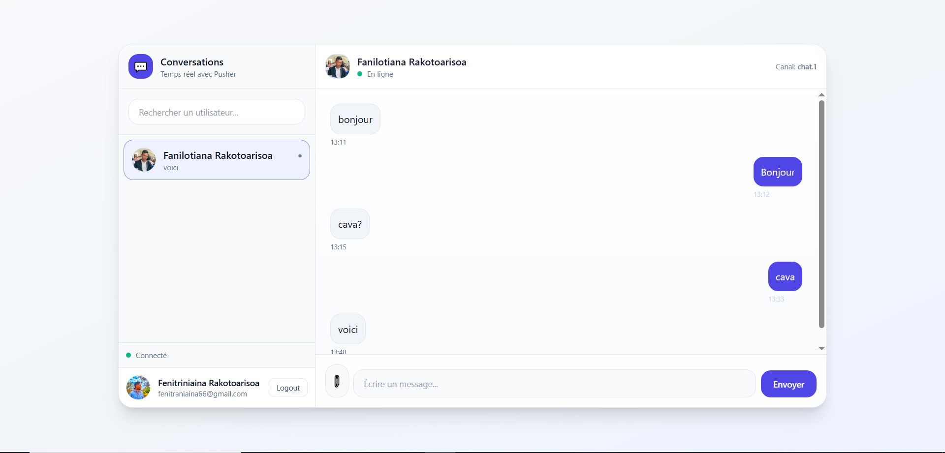Click the chat scrollbar thumb
The height and width of the screenshot is (453, 945).
click(x=821, y=214)
